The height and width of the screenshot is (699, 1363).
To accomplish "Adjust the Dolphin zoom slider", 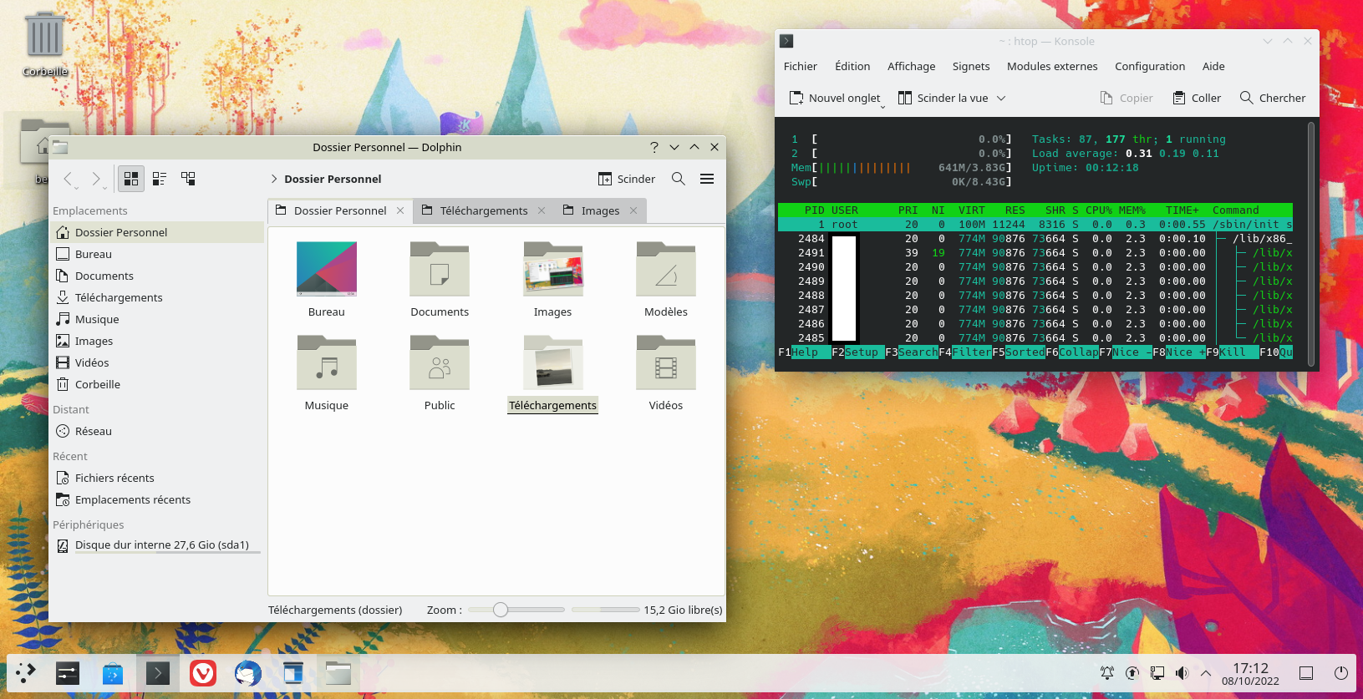I will [516, 610].
